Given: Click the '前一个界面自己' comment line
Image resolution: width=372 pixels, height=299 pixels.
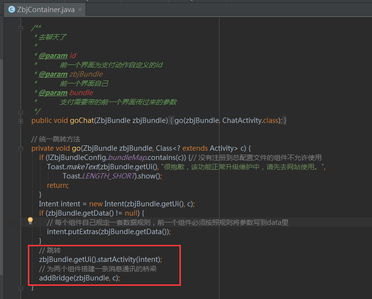Looking at the screenshot, I should coord(84,83).
